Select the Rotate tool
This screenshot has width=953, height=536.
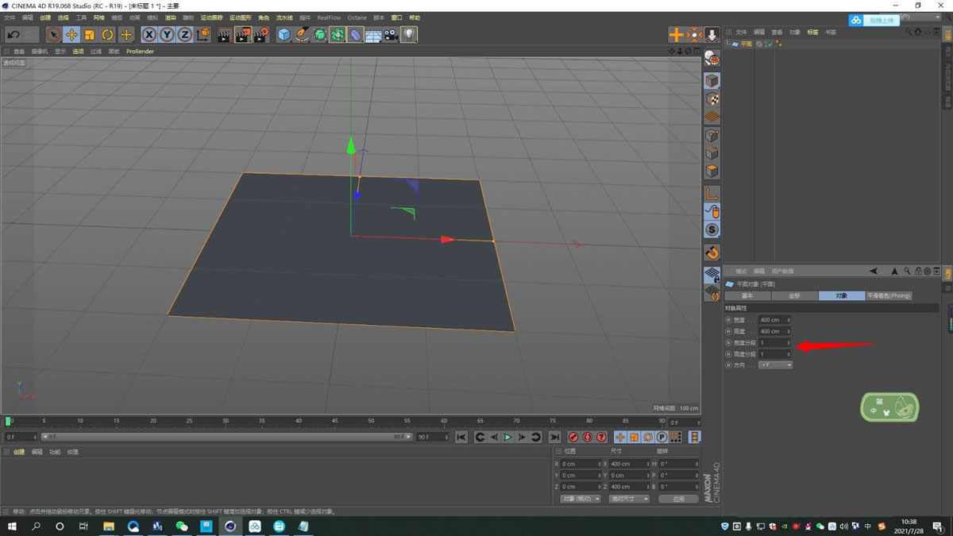pyautogui.click(x=107, y=34)
